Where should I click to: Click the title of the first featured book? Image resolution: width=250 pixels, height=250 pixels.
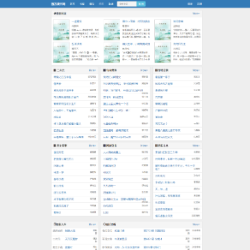click(x=77, y=22)
